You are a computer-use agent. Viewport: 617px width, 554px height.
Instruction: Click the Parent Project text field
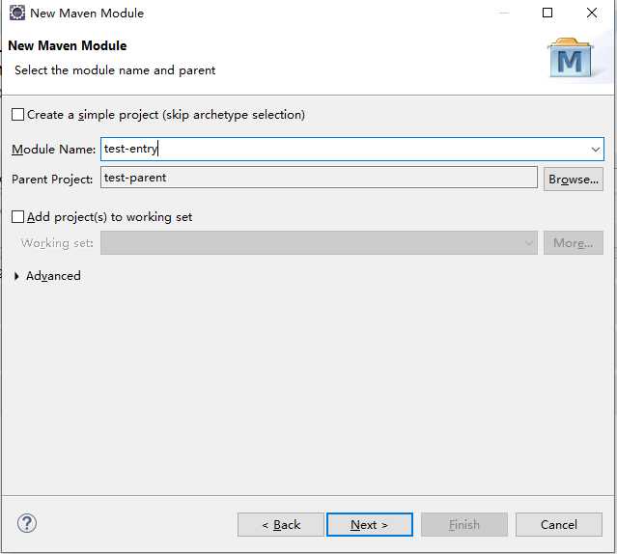(x=319, y=178)
